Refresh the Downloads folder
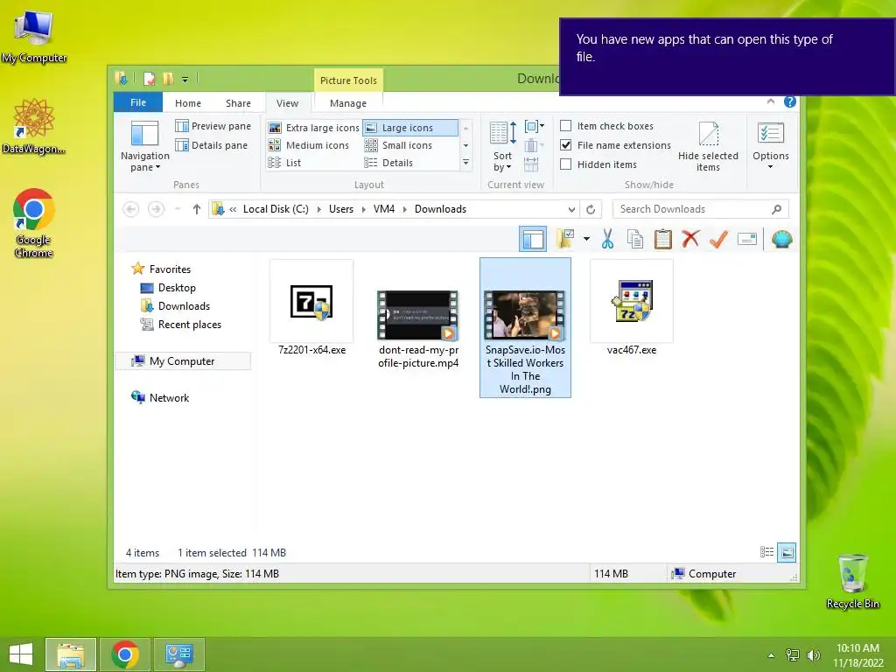Viewport: 896px width, 672px height. pos(591,210)
